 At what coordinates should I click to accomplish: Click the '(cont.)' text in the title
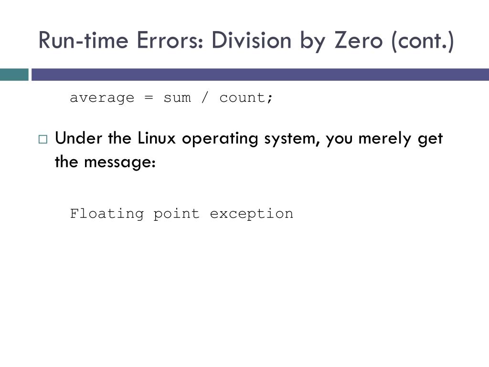[423, 41]
